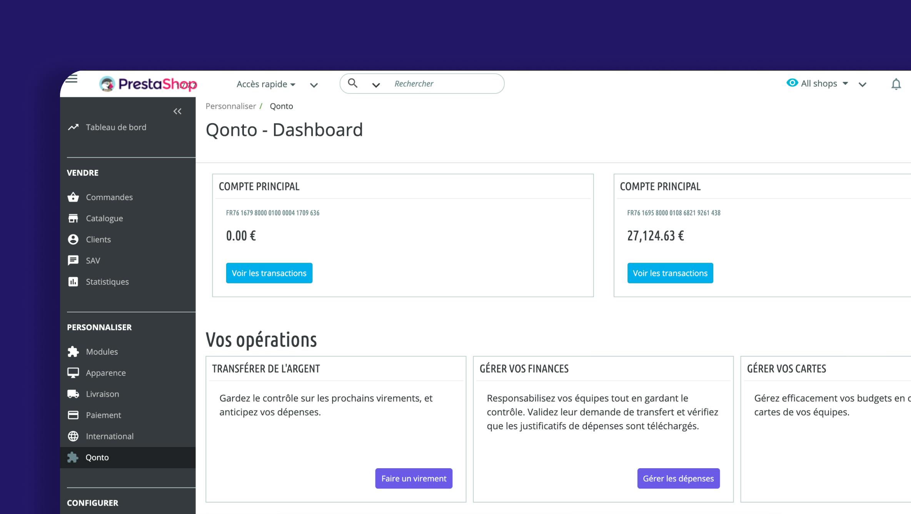
Task: Click the Gérer les dépenses button
Action: 678,479
